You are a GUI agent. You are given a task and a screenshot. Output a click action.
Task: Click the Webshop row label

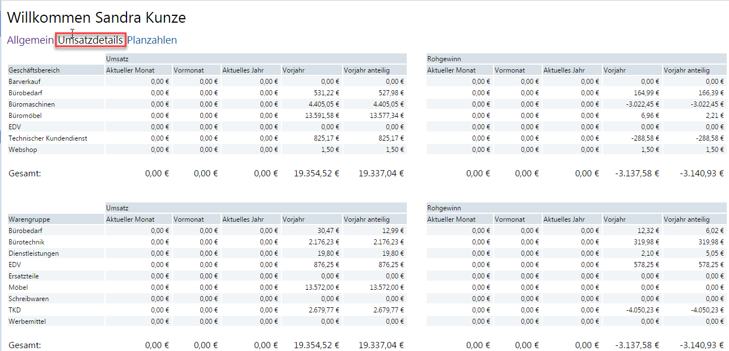(x=22, y=150)
